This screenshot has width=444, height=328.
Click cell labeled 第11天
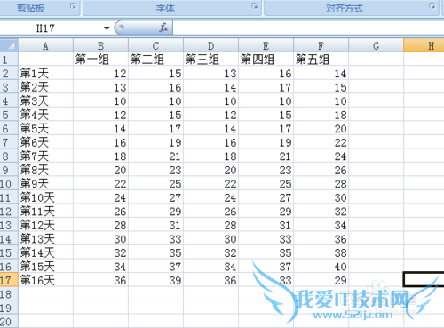(45, 211)
